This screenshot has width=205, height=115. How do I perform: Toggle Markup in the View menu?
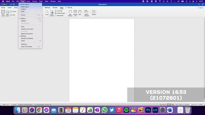tap(30, 36)
